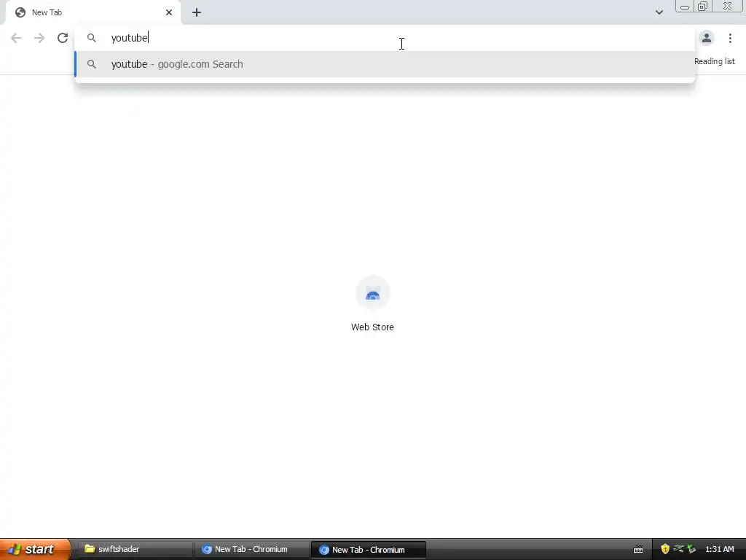Click the search icon in address bar
Viewport: 746px width, 560px height.
pyautogui.click(x=92, y=38)
